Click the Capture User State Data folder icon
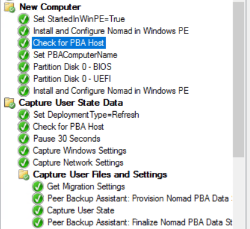 pyautogui.click(x=10, y=103)
